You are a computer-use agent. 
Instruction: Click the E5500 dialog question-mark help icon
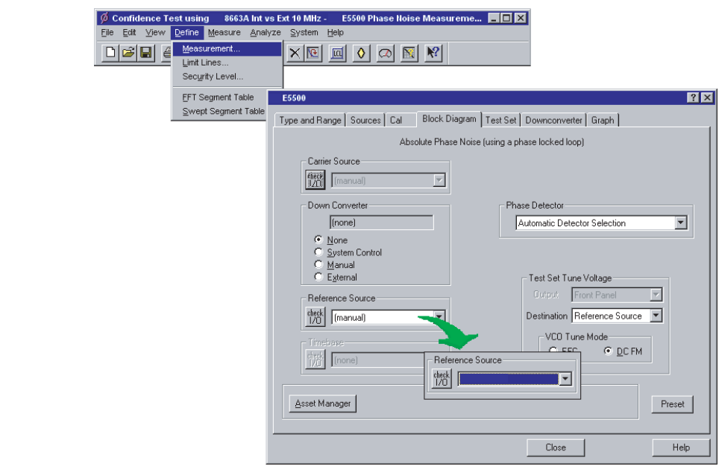click(694, 98)
